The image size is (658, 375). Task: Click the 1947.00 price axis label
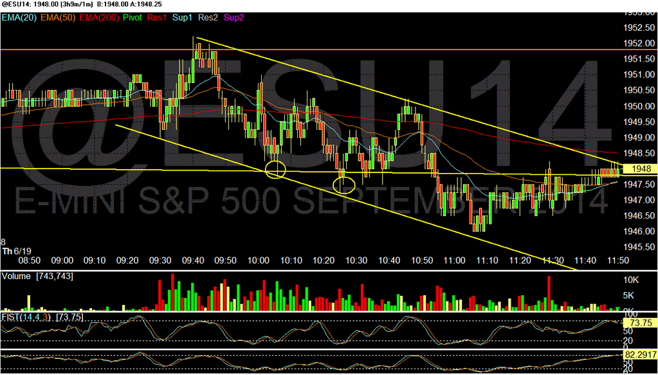point(639,199)
